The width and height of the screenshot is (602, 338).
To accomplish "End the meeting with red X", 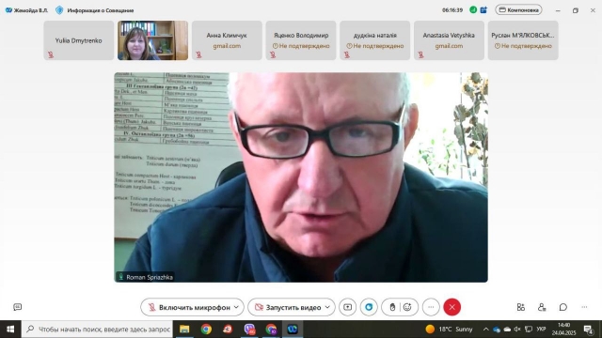I will (x=451, y=307).
